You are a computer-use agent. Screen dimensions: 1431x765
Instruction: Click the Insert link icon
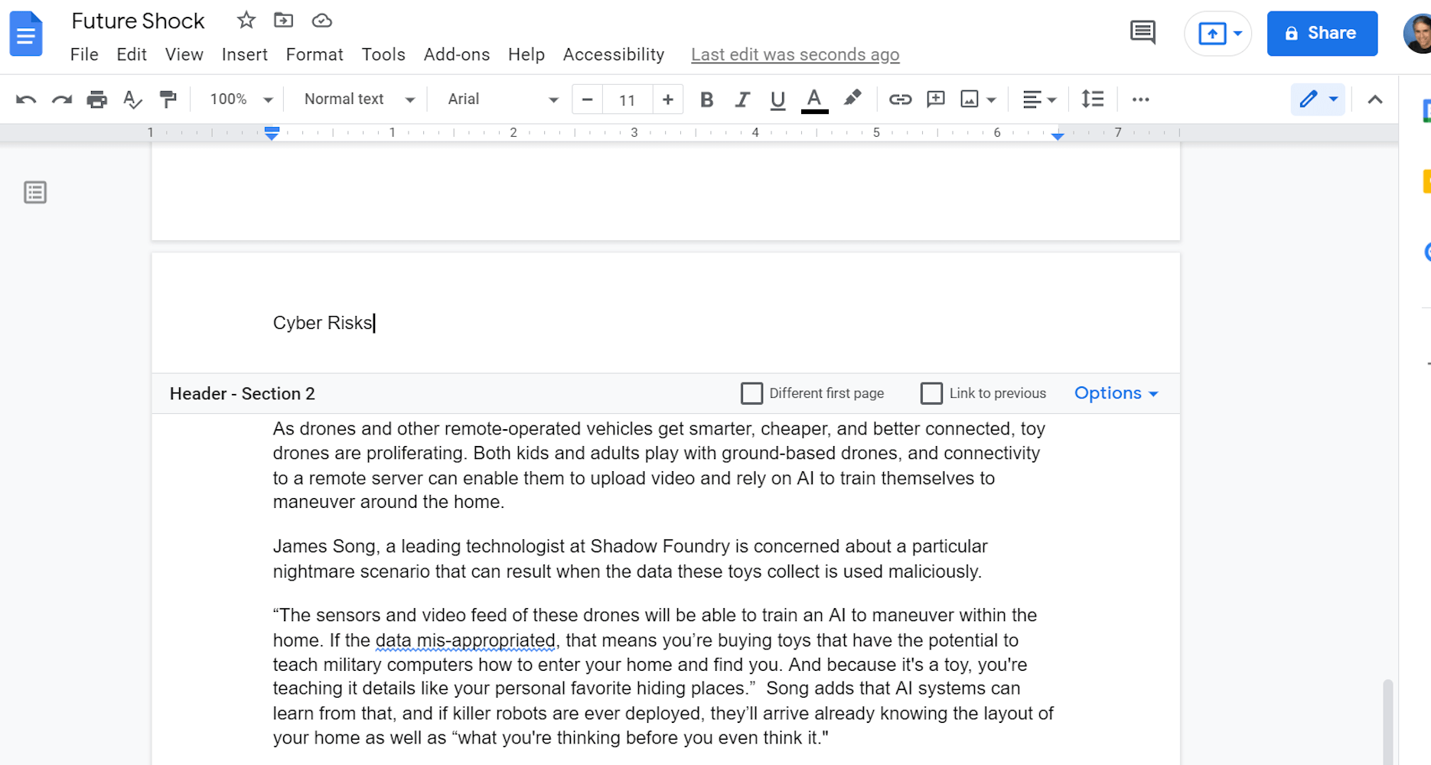(x=900, y=99)
